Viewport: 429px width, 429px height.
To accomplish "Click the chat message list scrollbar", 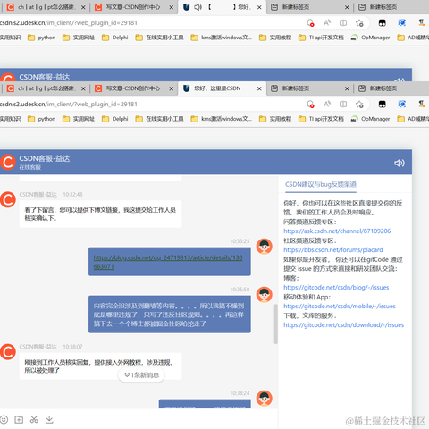I will 275,324.
